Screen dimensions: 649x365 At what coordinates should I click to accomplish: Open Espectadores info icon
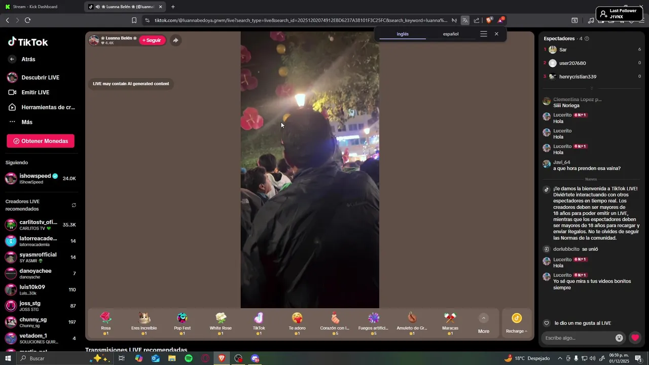[x=587, y=39]
